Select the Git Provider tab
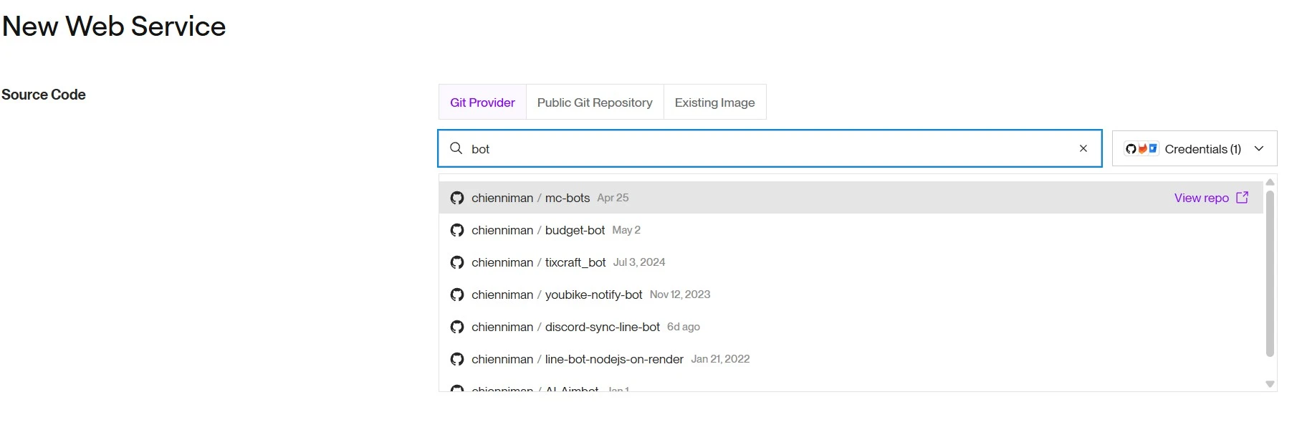Viewport: 1302px width, 435px height. coord(482,102)
